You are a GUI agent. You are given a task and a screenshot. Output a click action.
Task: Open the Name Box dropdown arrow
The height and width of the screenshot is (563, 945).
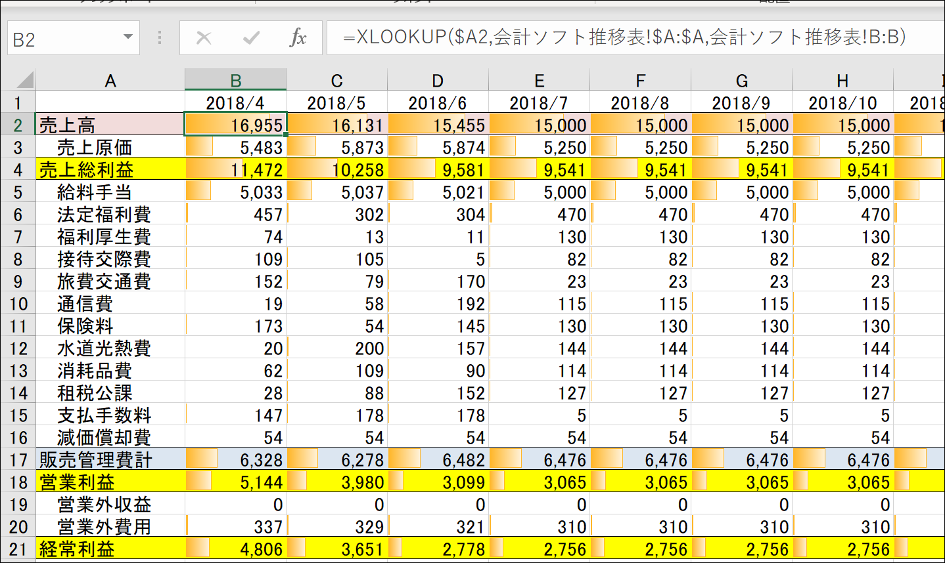click(x=127, y=37)
